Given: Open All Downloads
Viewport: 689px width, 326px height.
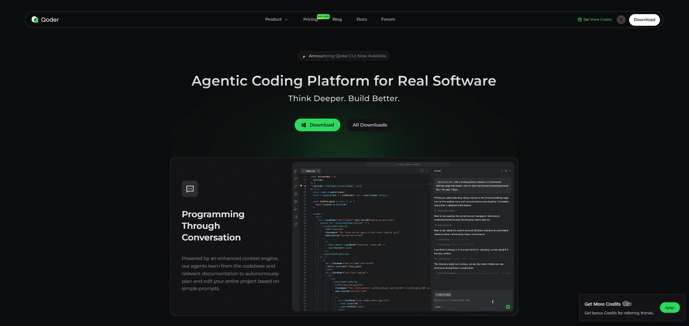Looking at the screenshot, I should (x=370, y=125).
